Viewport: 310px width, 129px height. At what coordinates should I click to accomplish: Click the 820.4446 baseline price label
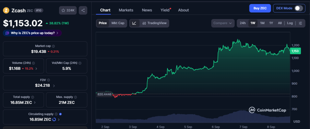(x=104, y=94)
